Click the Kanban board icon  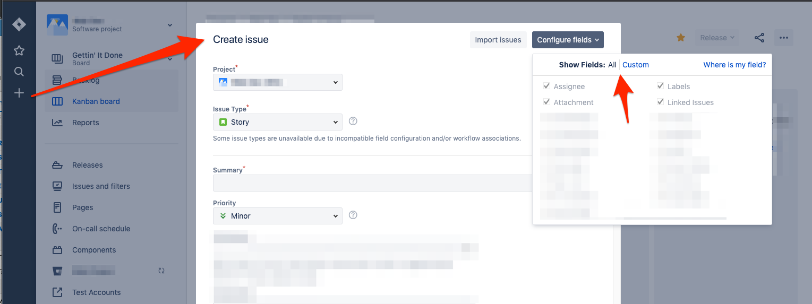coord(57,101)
